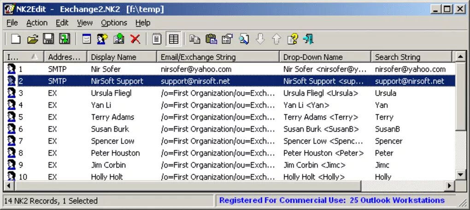Select the Terry Adams display name
470x210 pixels.
[x=112, y=117]
